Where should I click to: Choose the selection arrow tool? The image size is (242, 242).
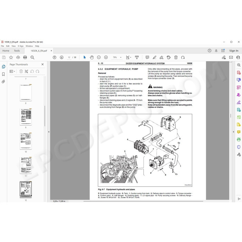[x=85, y=57]
